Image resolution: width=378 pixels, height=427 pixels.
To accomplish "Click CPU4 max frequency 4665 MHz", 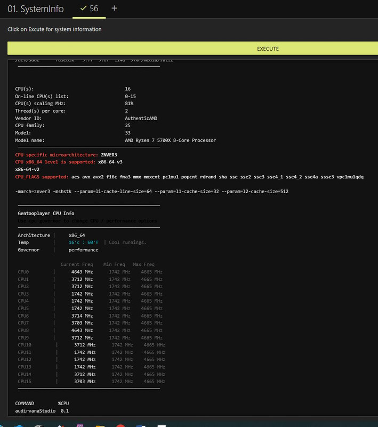I will point(151,301).
